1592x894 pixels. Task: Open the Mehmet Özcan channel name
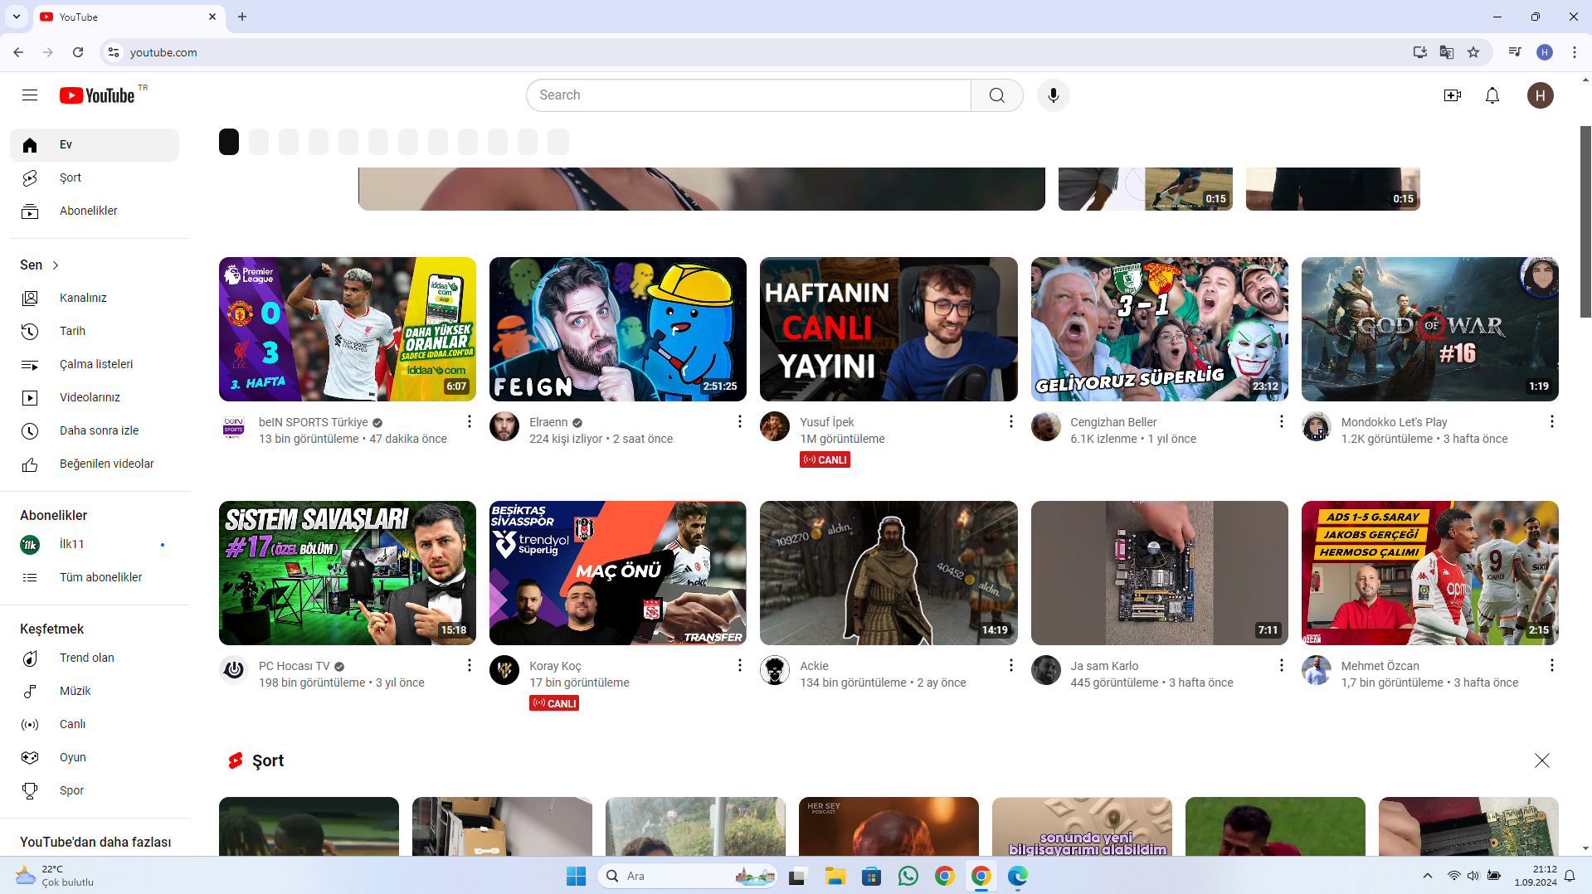coord(1380,666)
